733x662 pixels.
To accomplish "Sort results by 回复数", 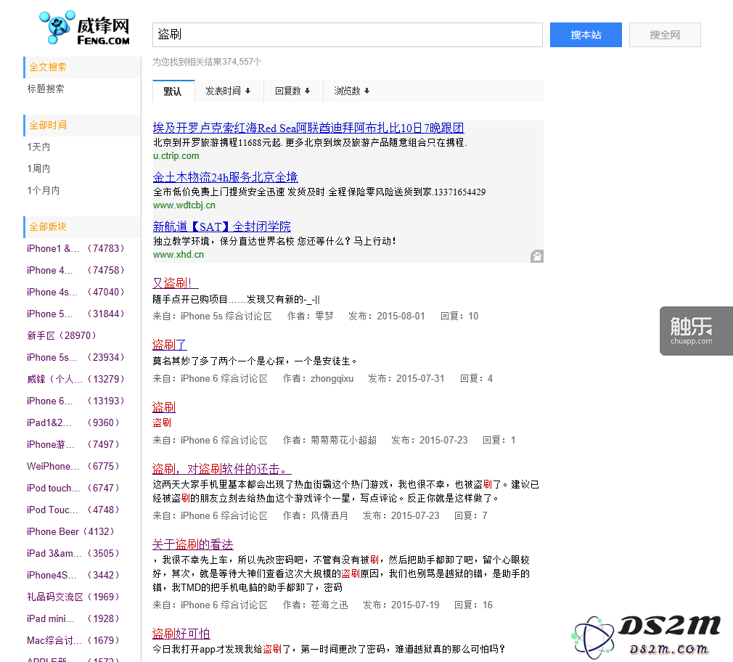I will [x=292, y=91].
